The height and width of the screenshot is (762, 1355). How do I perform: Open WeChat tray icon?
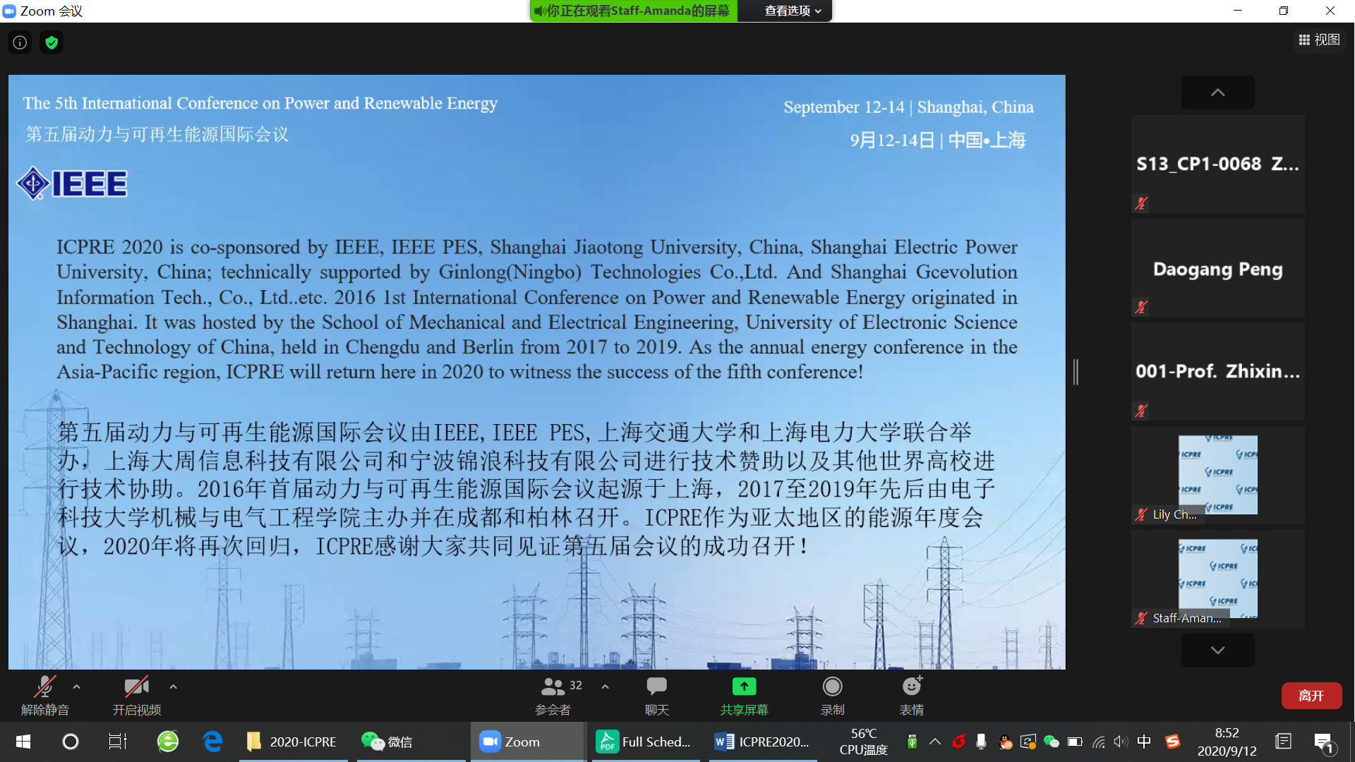pyautogui.click(x=1052, y=742)
